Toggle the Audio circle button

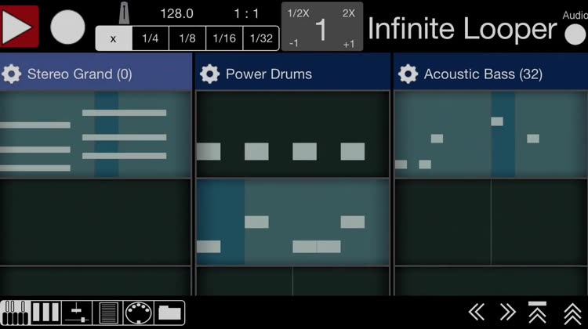[x=575, y=34]
